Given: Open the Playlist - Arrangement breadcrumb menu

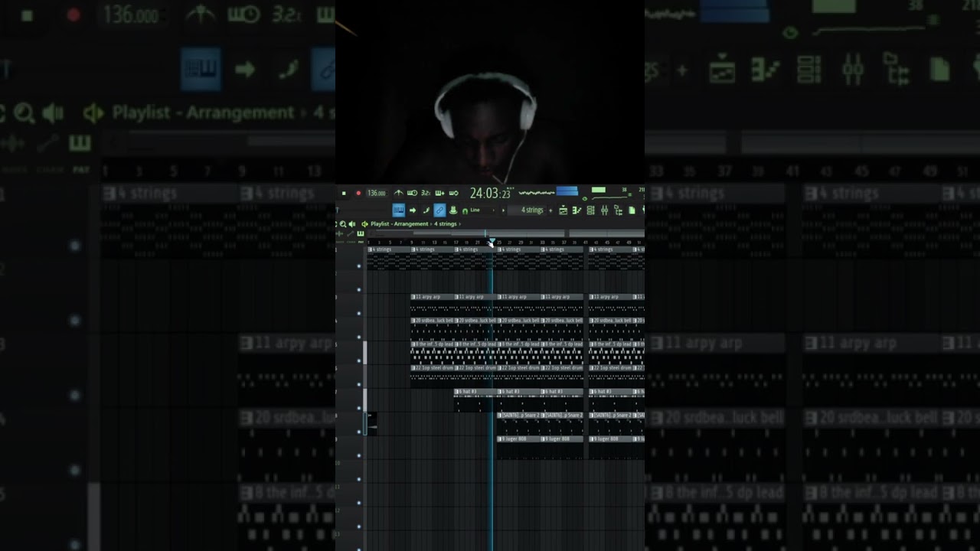Looking at the screenshot, I should tap(400, 224).
